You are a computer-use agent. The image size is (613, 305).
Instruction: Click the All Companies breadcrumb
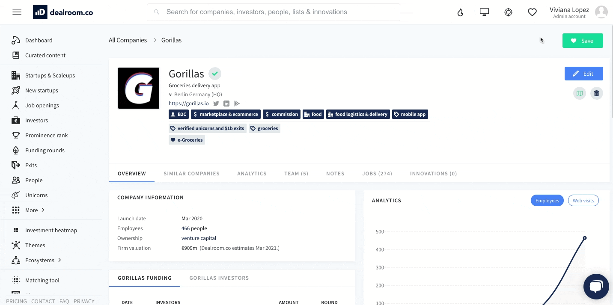(x=128, y=40)
